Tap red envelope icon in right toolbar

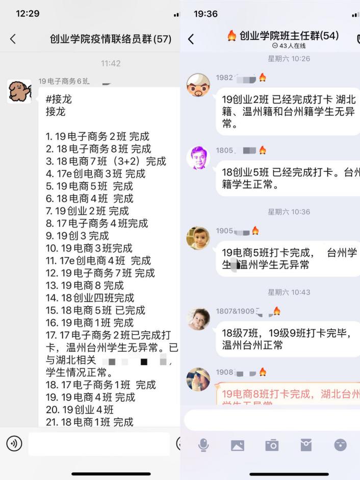tap(306, 445)
